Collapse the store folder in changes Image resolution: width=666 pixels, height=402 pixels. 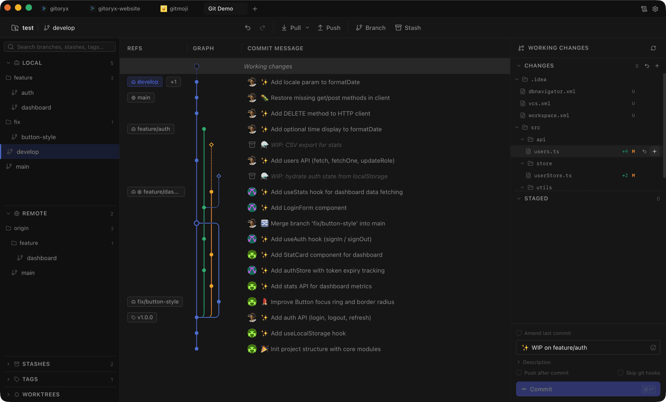click(x=523, y=164)
